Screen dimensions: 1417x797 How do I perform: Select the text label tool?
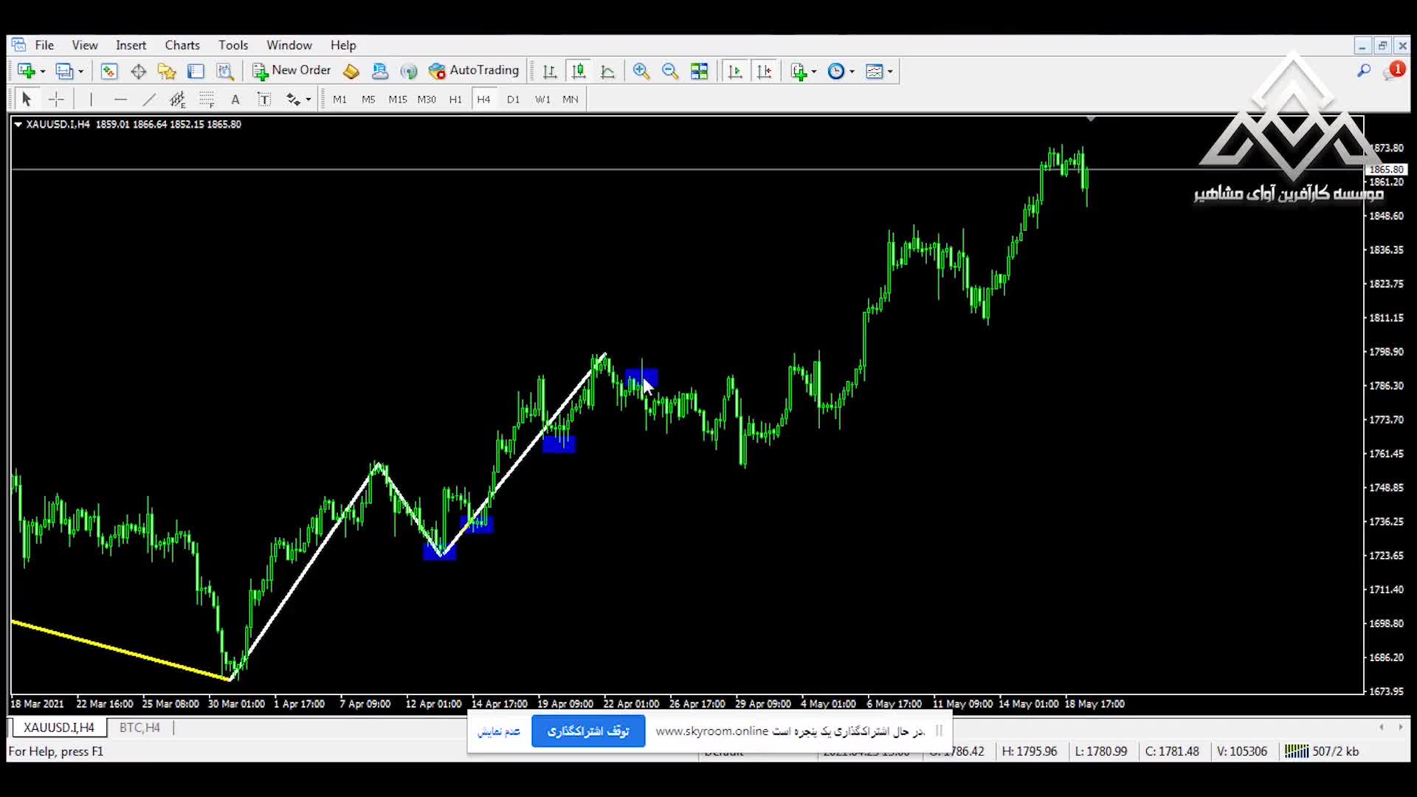[263, 100]
